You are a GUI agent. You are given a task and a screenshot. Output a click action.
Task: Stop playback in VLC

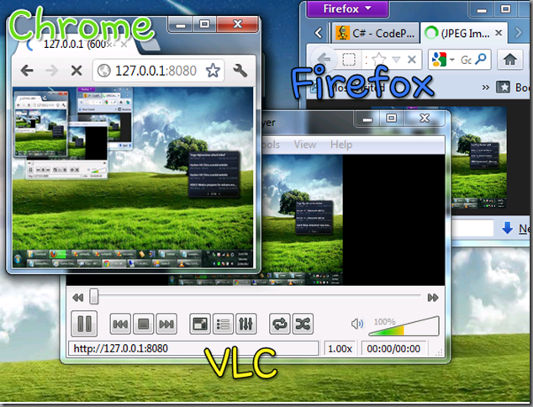[x=143, y=324]
